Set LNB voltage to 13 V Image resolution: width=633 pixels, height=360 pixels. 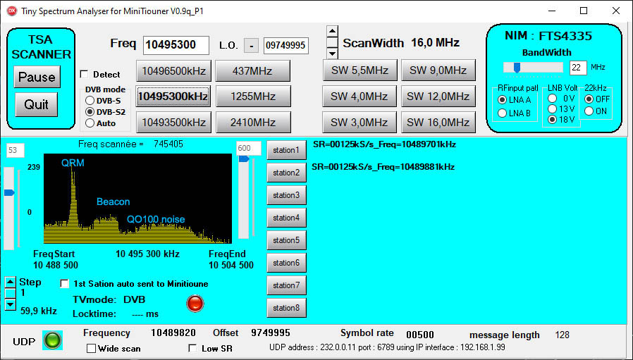pos(553,109)
